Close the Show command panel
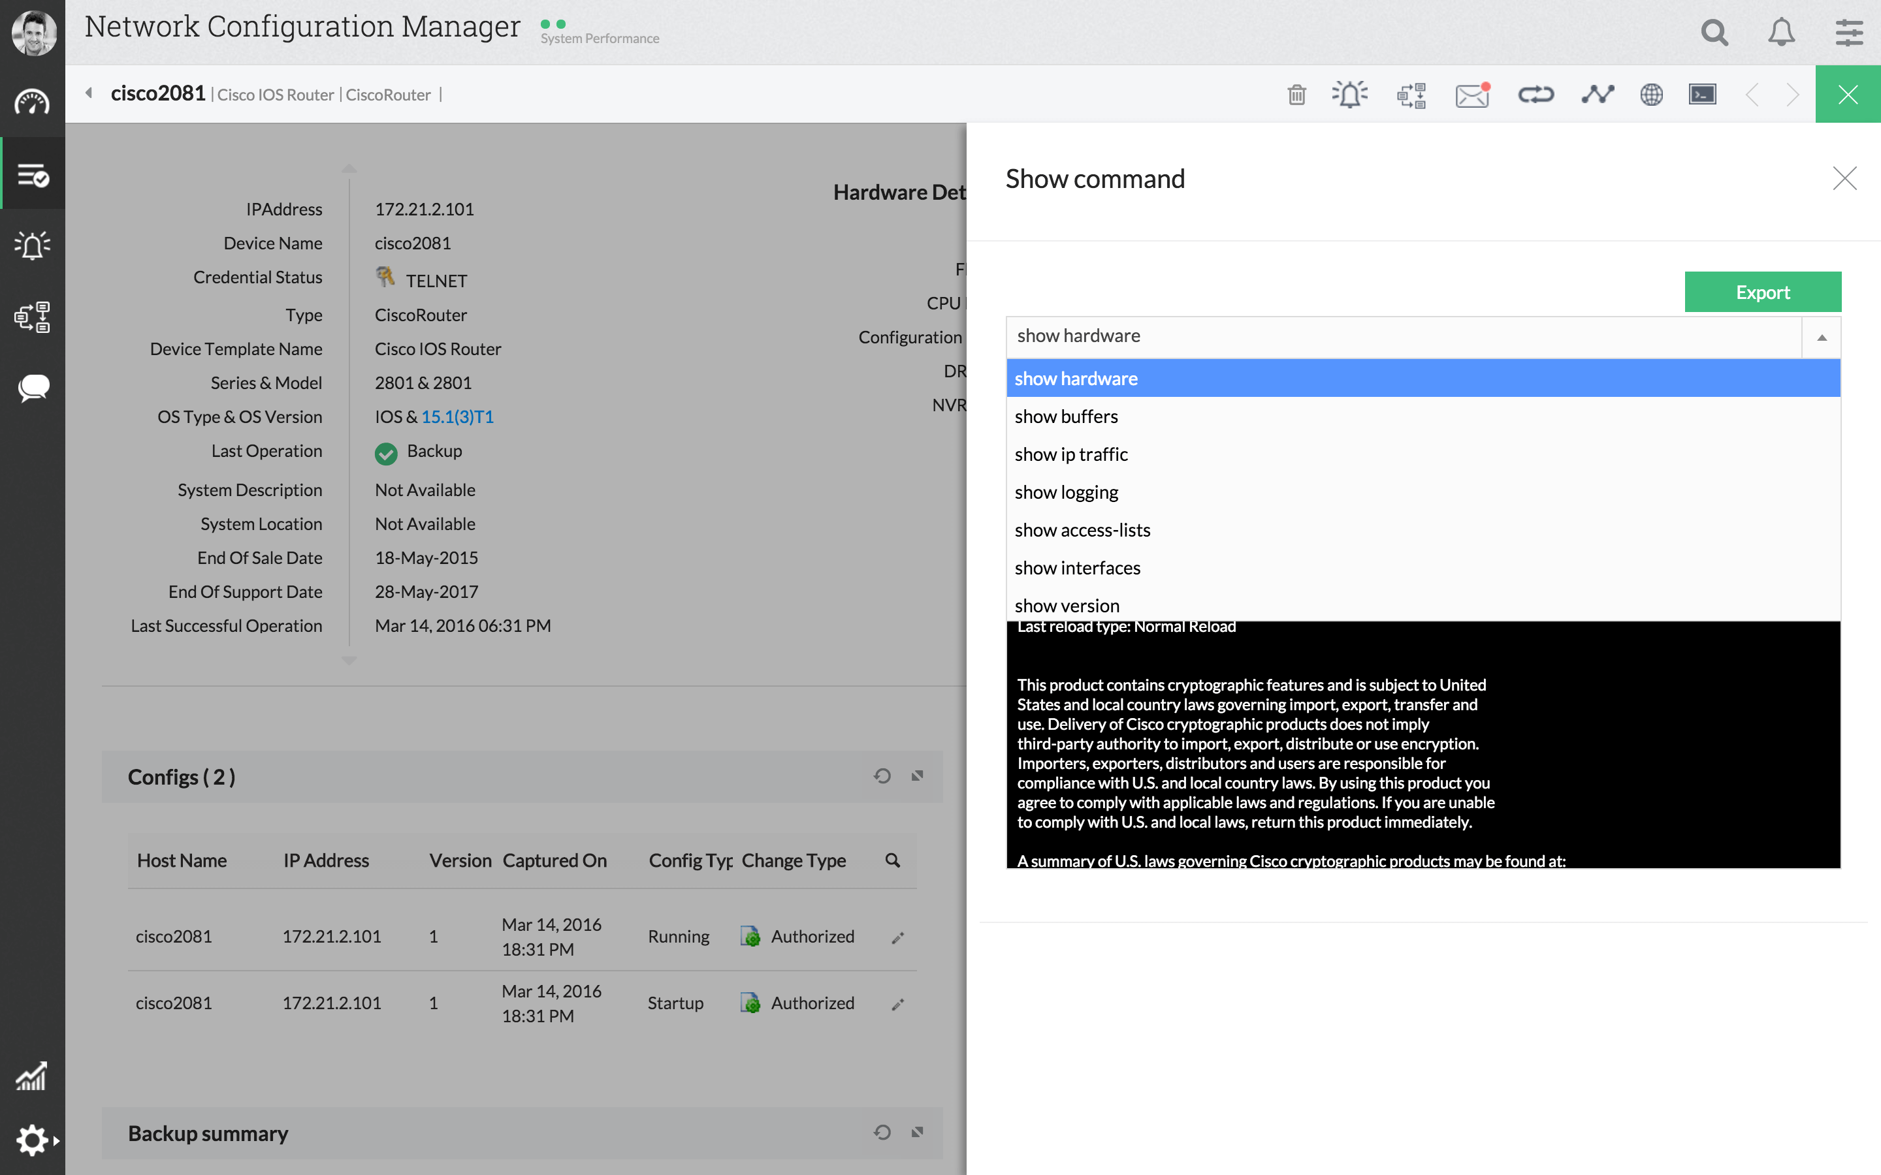1881x1175 pixels. pos(1844,179)
